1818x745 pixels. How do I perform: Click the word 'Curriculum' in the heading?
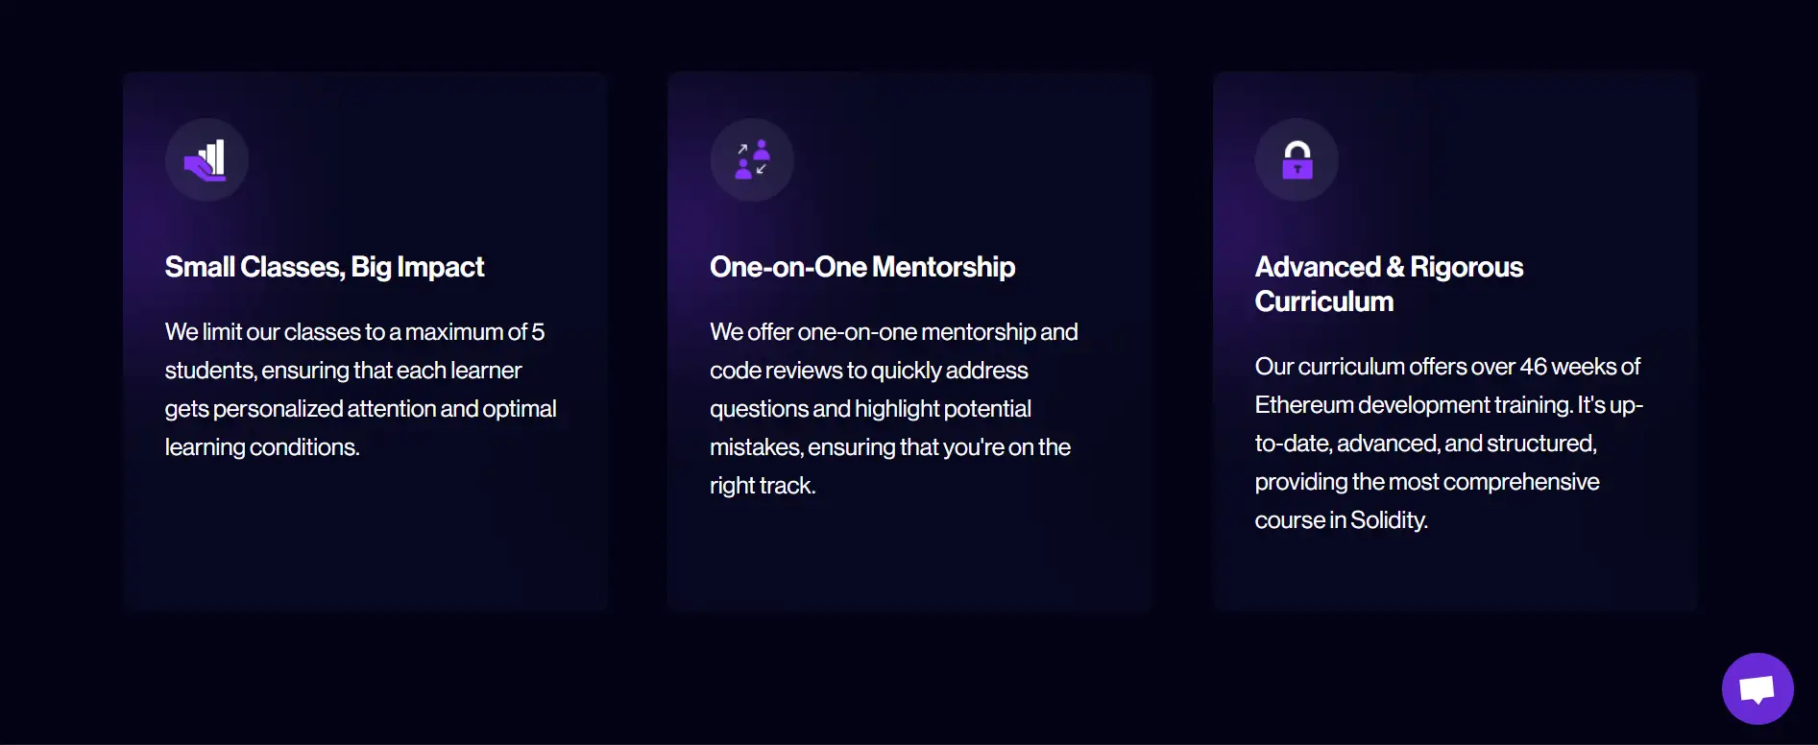[x=1324, y=301]
